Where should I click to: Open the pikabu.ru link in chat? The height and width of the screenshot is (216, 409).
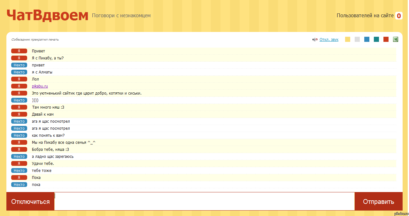click(40, 86)
